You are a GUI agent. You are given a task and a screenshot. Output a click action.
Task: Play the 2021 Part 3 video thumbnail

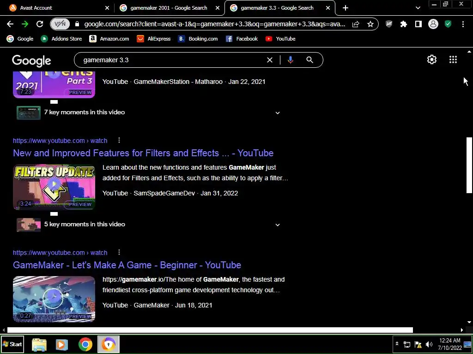coord(54,85)
